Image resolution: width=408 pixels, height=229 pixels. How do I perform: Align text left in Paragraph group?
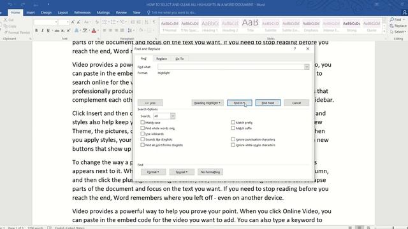pyautogui.click(x=105, y=31)
